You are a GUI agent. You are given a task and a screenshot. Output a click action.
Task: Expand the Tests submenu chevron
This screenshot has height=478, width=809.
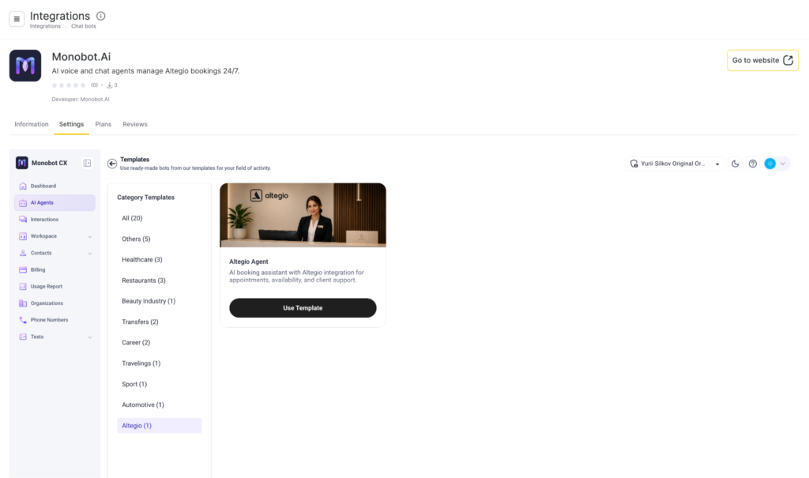[x=90, y=337]
